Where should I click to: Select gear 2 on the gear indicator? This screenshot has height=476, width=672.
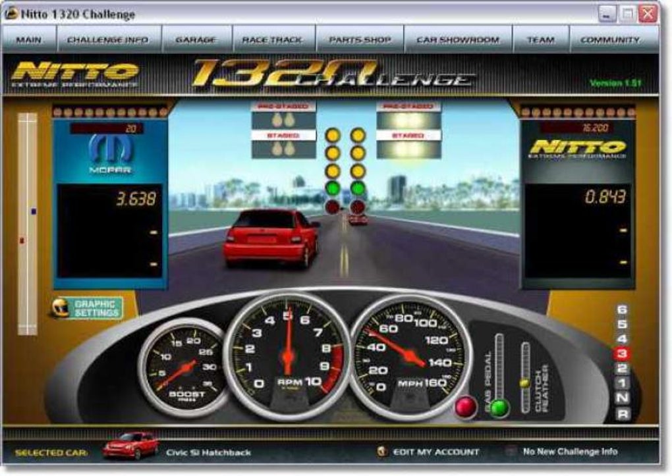(622, 368)
